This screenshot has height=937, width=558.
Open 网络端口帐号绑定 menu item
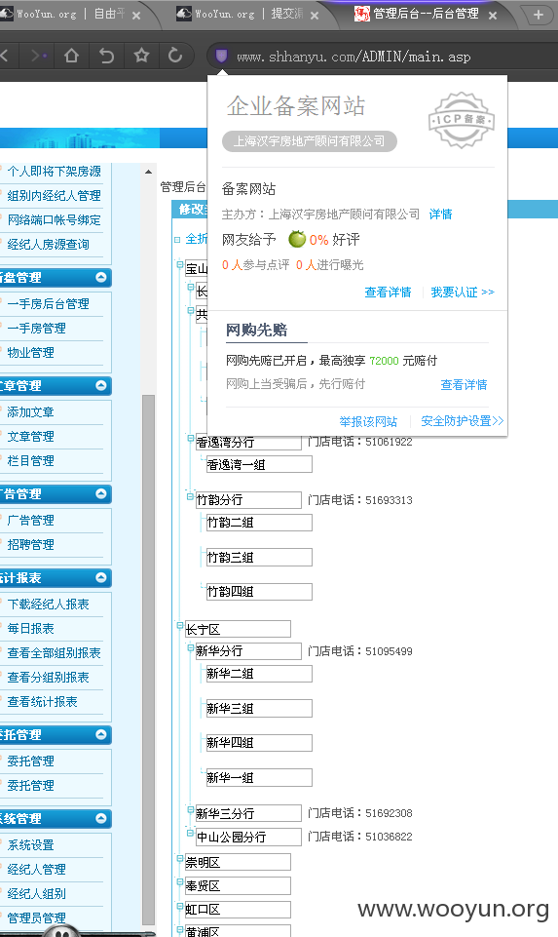pos(54,220)
